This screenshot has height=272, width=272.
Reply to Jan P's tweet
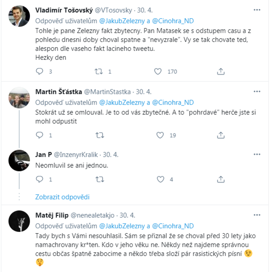(39, 179)
